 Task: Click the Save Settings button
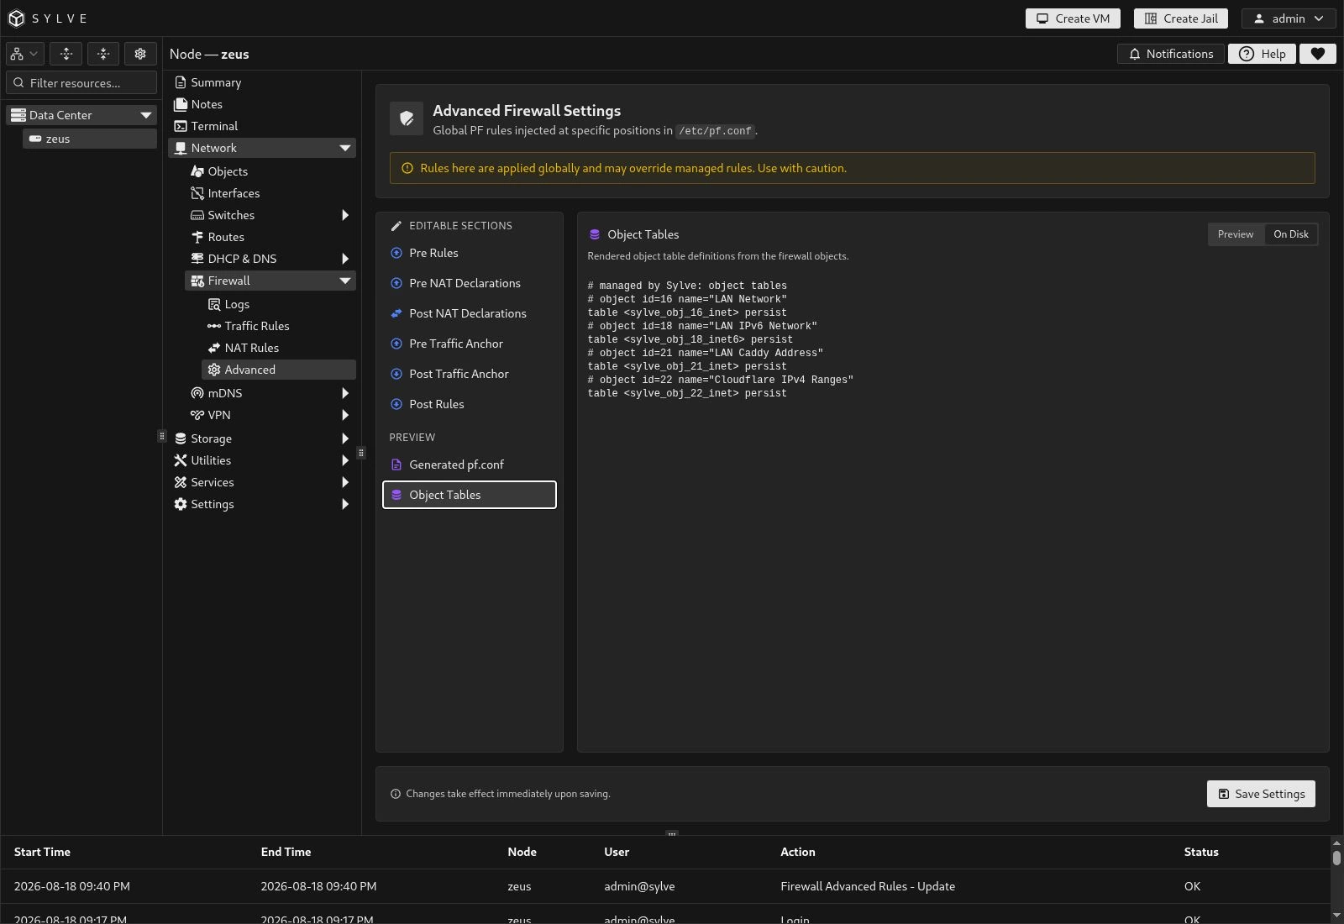[x=1261, y=794]
